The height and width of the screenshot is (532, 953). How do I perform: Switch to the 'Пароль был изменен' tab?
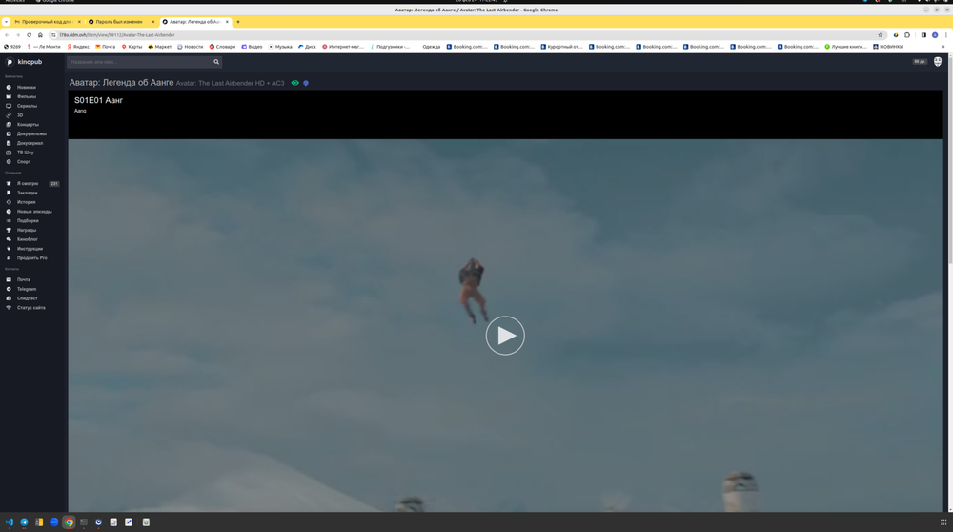coord(118,21)
